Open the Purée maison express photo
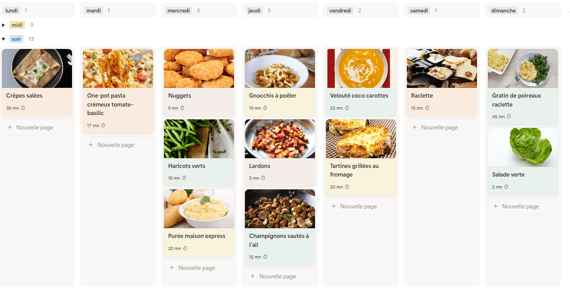This screenshot has width=570, height=292. [x=199, y=209]
